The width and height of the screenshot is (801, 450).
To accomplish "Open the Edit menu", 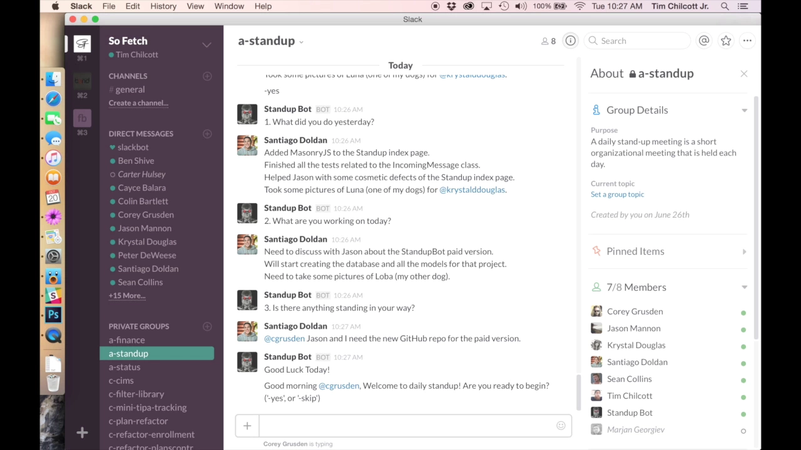I will (133, 6).
